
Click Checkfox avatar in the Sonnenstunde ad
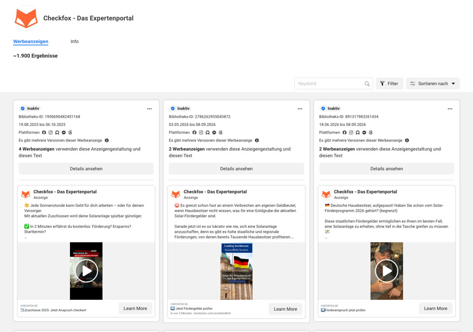pyautogui.click(x=26, y=194)
